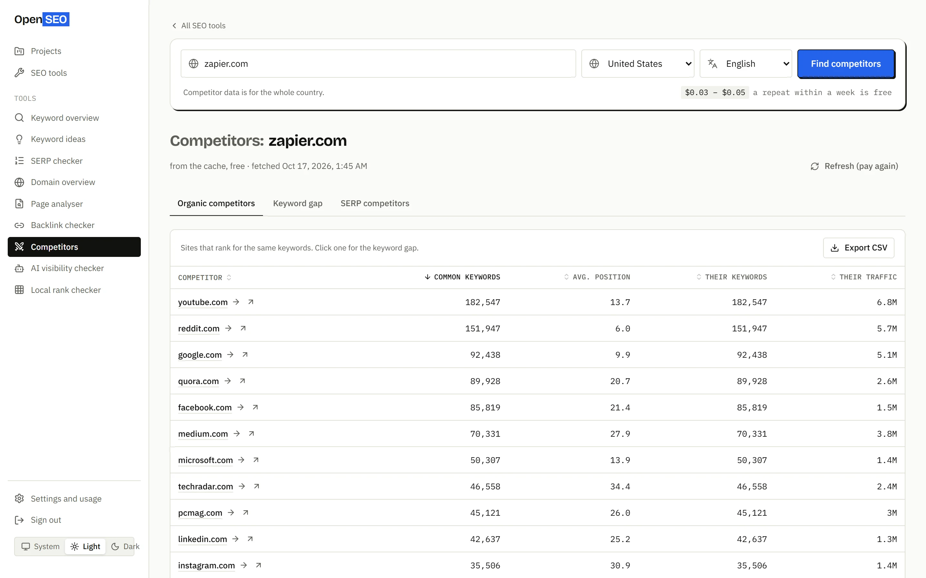
Task: Click the Export CSV button
Action: 858,248
